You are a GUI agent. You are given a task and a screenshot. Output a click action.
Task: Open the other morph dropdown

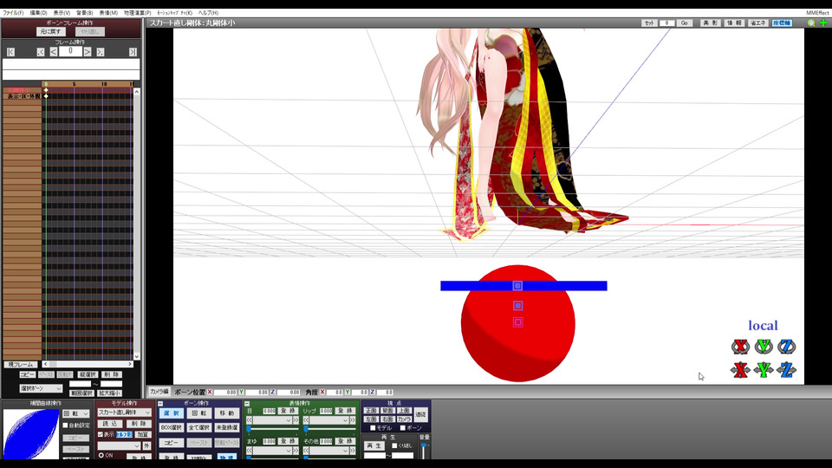coord(329,451)
